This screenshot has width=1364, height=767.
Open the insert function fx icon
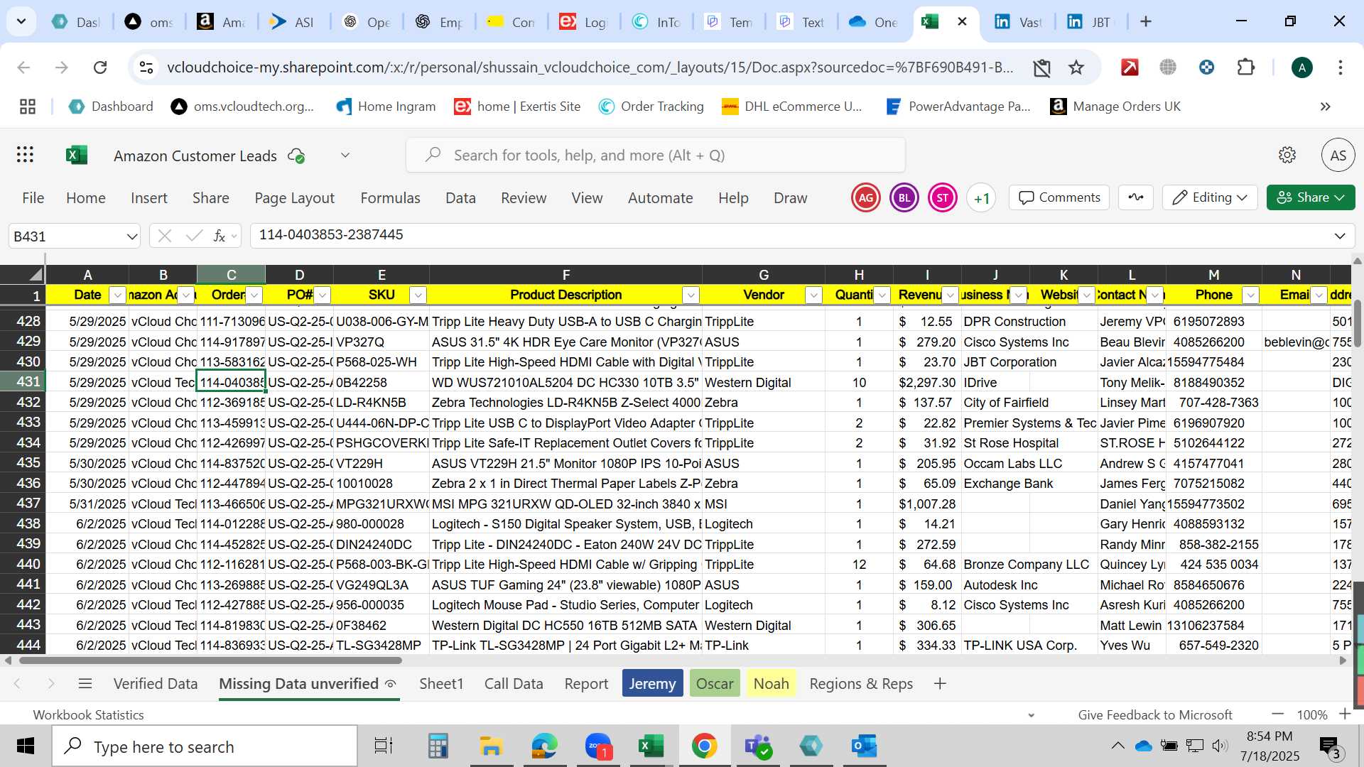point(220,236)
